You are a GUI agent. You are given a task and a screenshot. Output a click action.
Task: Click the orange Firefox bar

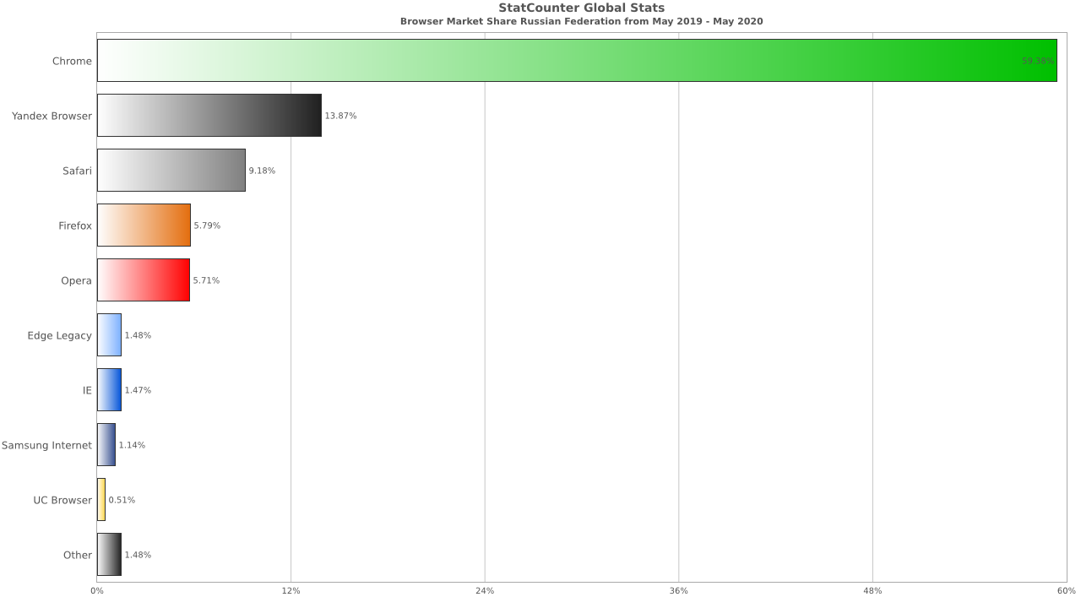144,225
